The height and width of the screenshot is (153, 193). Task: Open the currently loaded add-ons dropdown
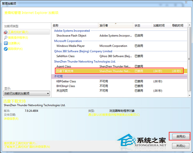[26, 93]
